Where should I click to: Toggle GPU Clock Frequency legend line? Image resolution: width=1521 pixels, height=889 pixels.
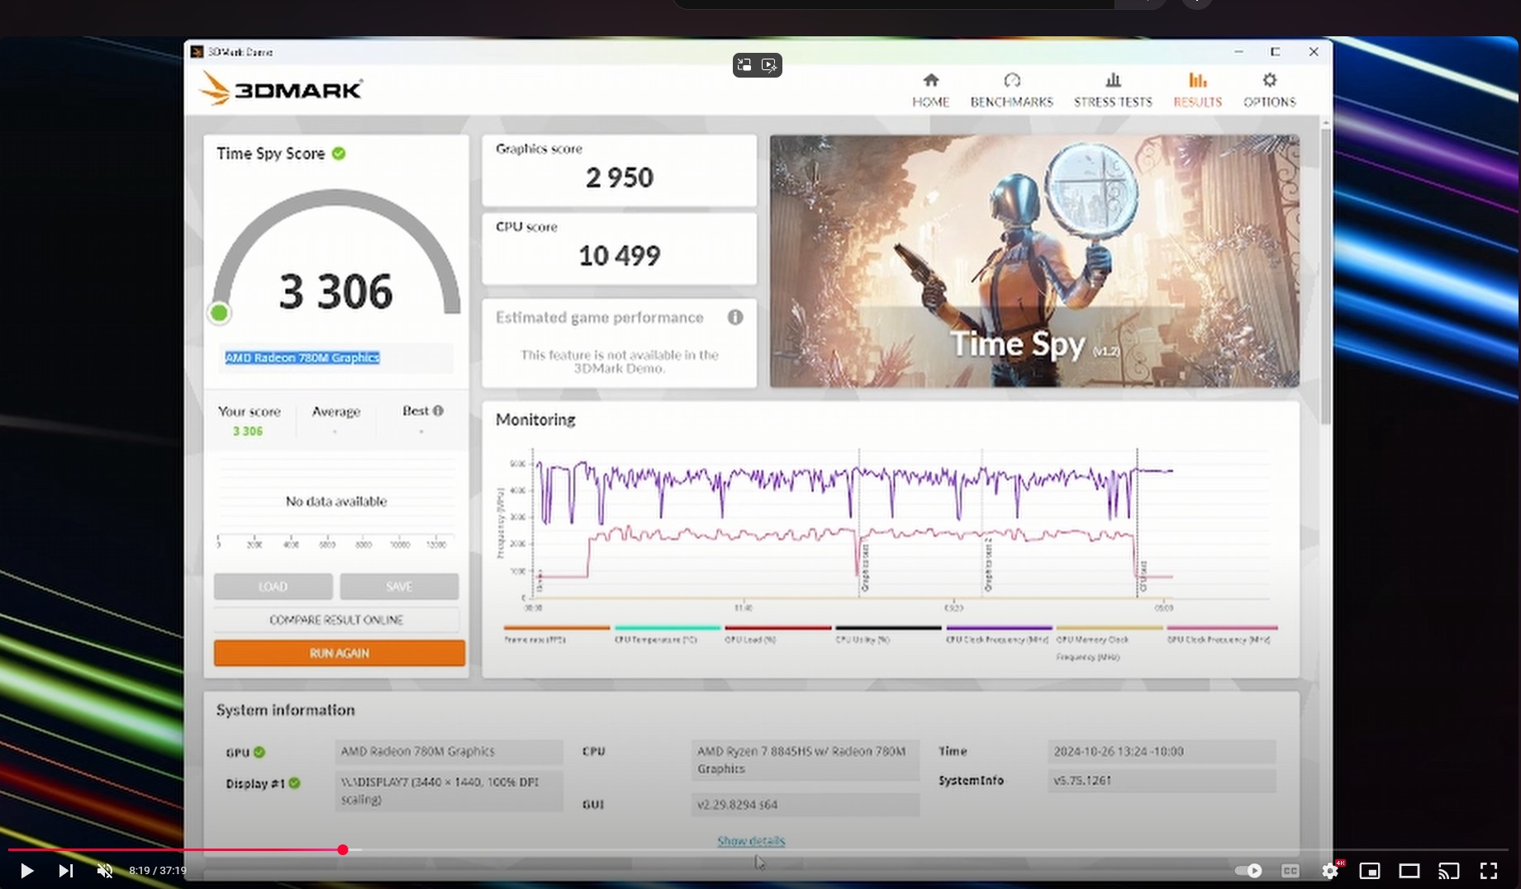1221,634
